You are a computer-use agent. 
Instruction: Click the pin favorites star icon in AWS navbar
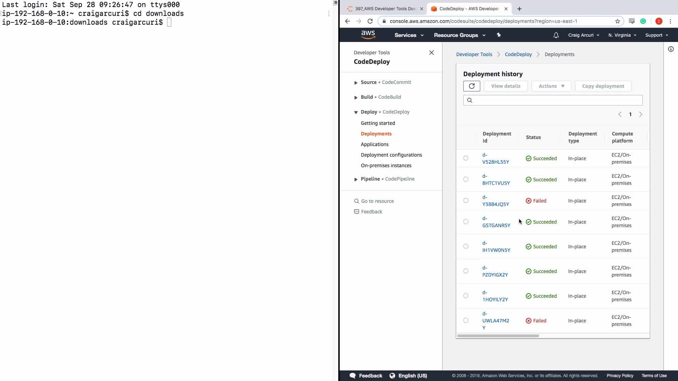pyautogui.click(x=499, y=35)
